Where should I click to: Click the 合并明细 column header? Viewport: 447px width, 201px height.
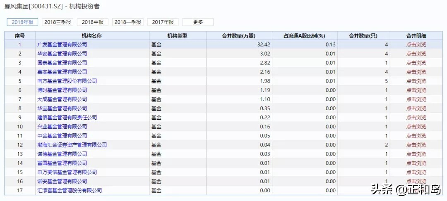pyautogui.click(x=416, y=35)
